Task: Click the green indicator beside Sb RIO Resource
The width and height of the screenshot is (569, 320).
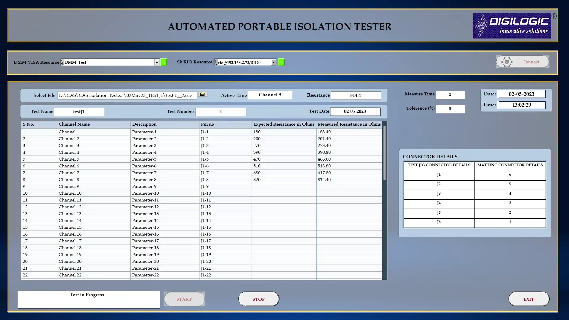Action: (x=281, y=62)
